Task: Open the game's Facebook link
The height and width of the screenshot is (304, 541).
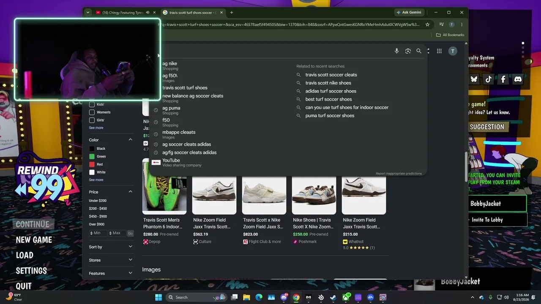Action: tap(503, 79)
